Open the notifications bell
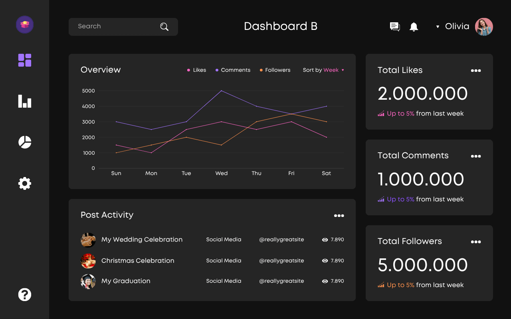 414,27
